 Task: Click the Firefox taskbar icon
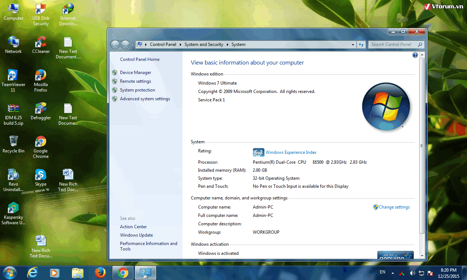[100, 273]
